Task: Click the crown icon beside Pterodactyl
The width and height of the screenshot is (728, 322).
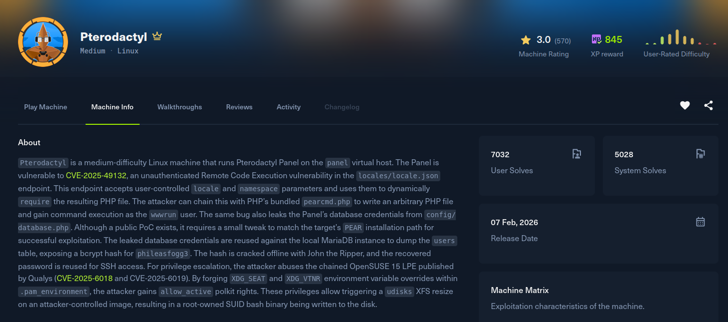Action: (x=157, y=36)
